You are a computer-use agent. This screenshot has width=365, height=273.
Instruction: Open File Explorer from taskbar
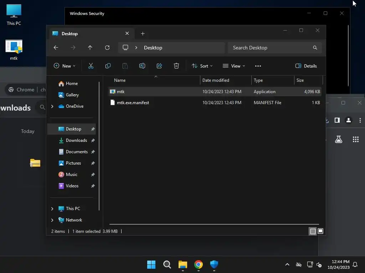coord(183,264)
